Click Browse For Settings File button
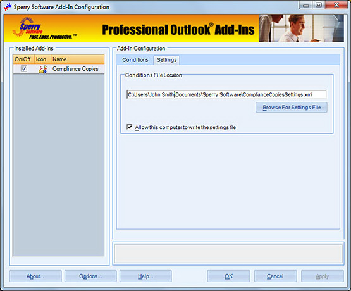 pos(292,108)
